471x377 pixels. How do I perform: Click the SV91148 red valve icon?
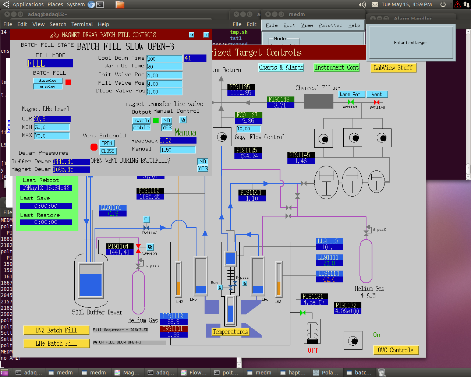[x=376, y=102]
